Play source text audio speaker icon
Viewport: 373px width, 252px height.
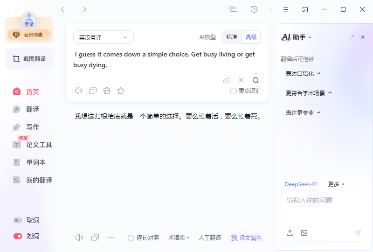pos(78,91)
